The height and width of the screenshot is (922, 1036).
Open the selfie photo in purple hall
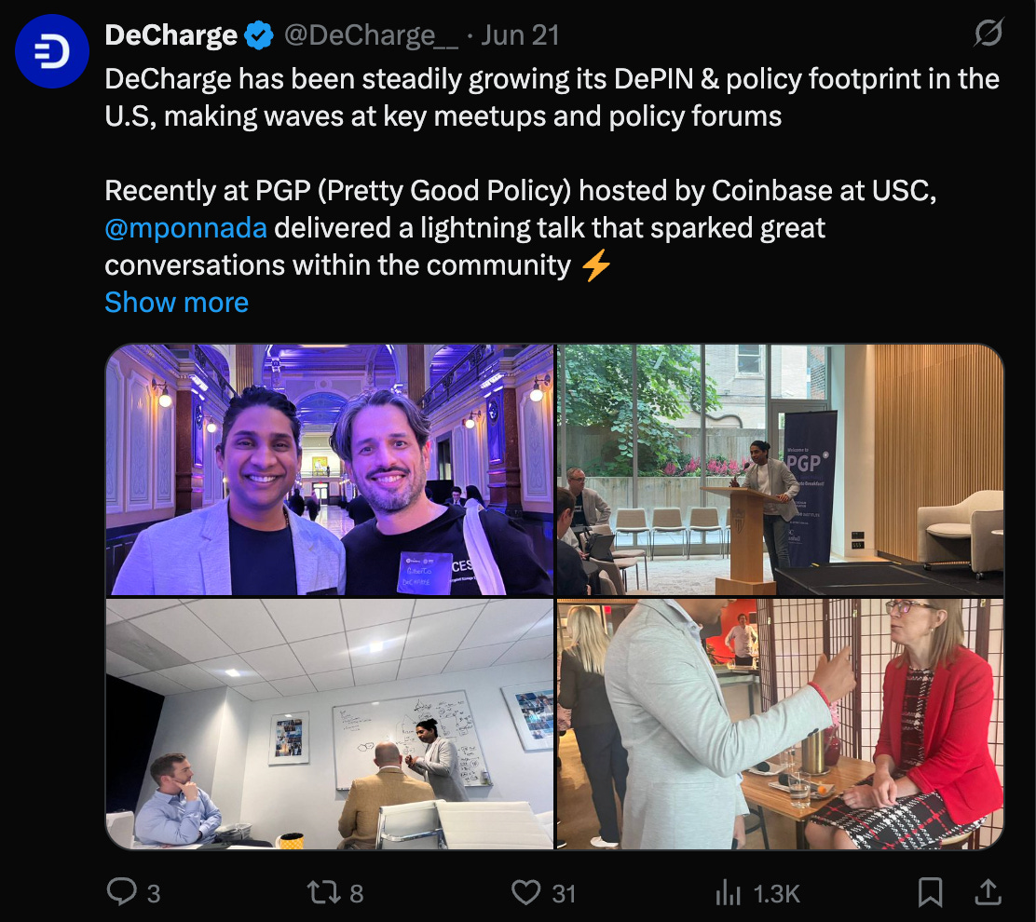click(330, 469)
